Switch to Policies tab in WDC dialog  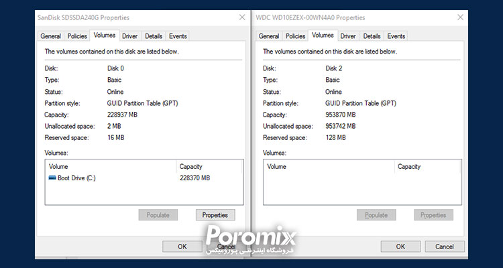click(x=295, y=36)
